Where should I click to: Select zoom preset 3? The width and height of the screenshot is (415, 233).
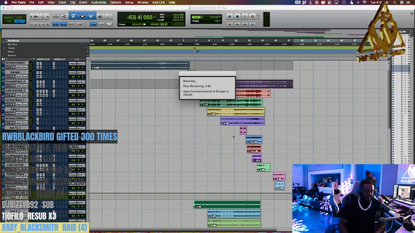click(40, 24)
